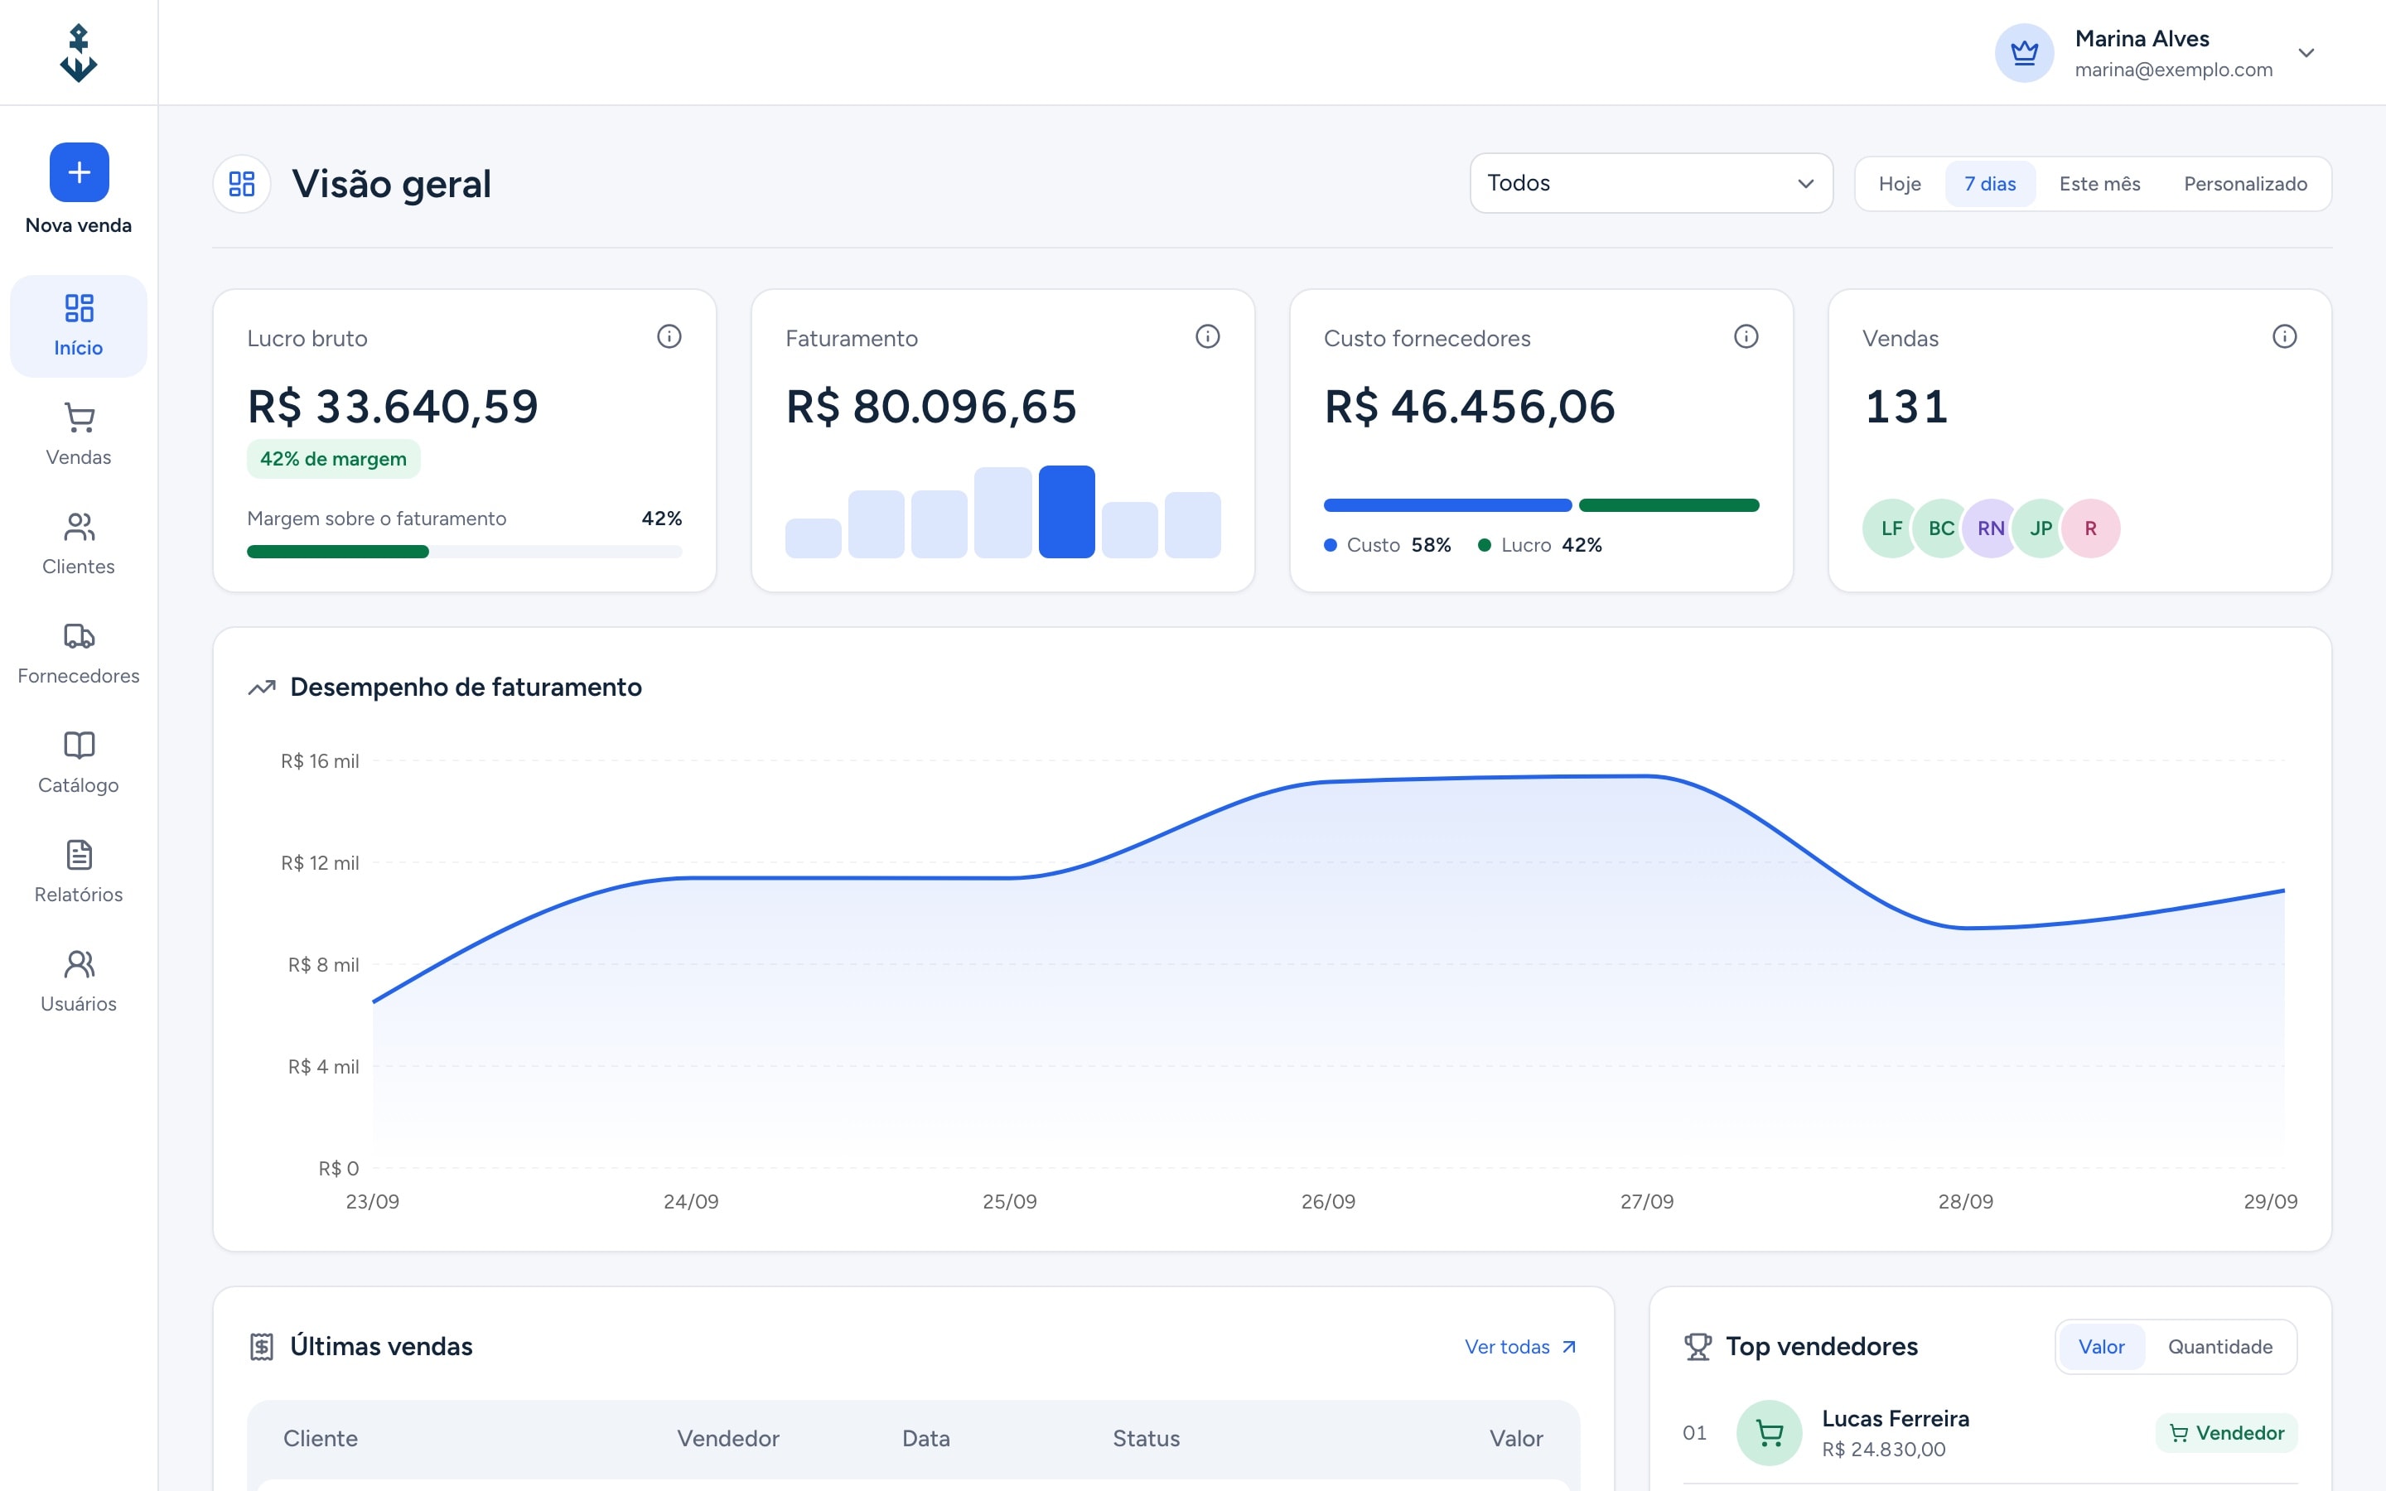Click the Valor column header

(1515, 1439)
